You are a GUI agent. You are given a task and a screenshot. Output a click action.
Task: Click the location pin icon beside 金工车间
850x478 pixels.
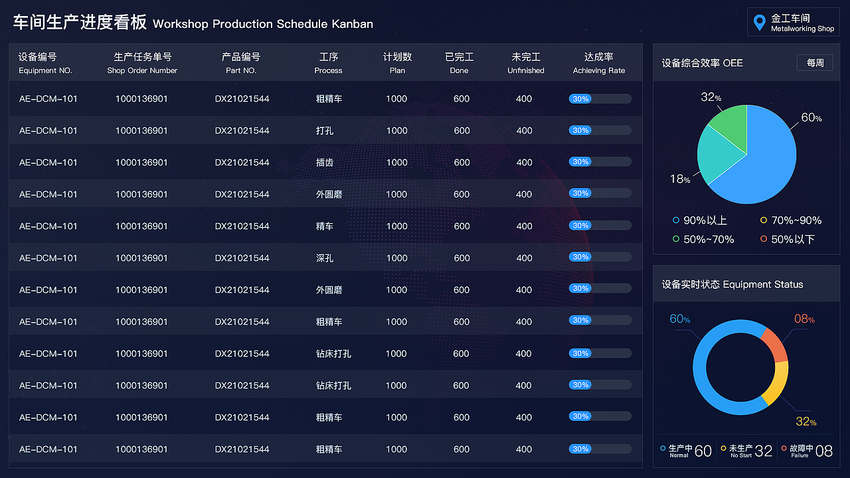[x=760, y=23]
